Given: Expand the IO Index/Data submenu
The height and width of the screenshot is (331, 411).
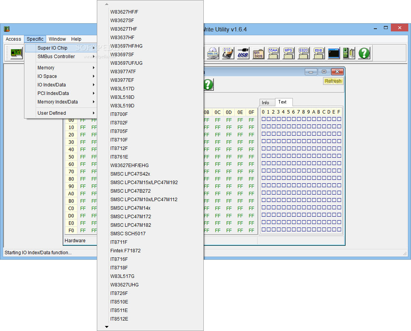Looking at the screenshot, I should (61, 85).
